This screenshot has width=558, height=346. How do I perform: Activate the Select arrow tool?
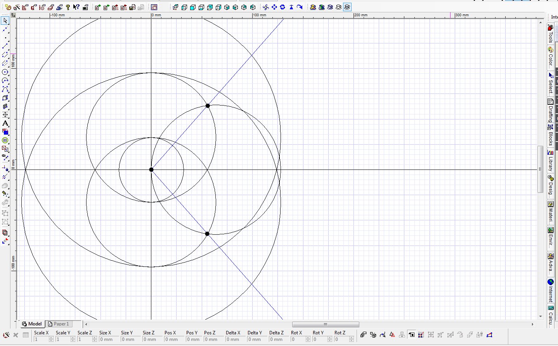coord(5,21)
